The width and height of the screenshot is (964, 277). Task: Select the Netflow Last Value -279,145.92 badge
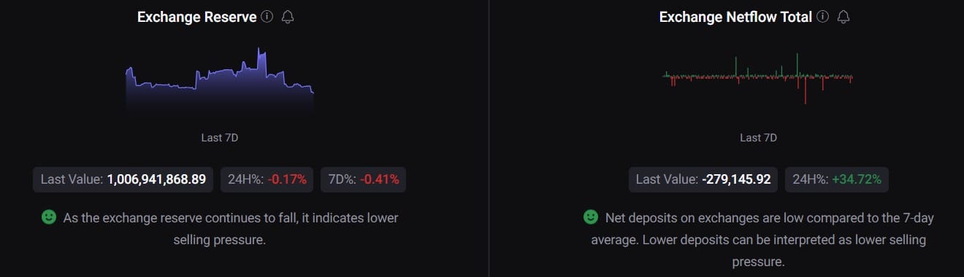pos(704,179)
